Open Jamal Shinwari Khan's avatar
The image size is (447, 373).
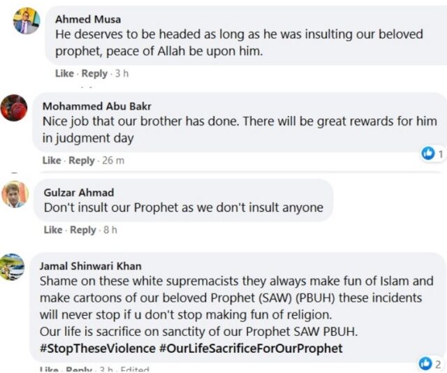pyautogui.click(x=13, y=267)
